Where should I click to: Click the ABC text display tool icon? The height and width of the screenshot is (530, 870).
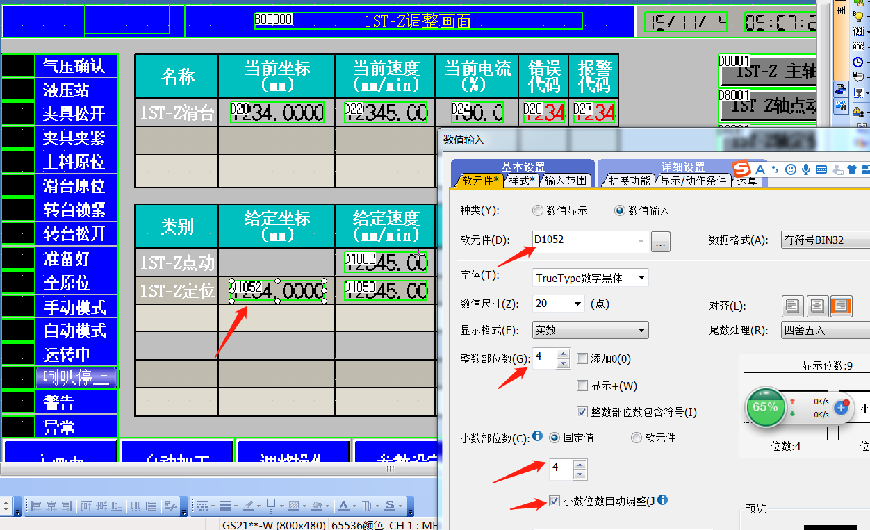pyautogui.click(x=858, y=47)
